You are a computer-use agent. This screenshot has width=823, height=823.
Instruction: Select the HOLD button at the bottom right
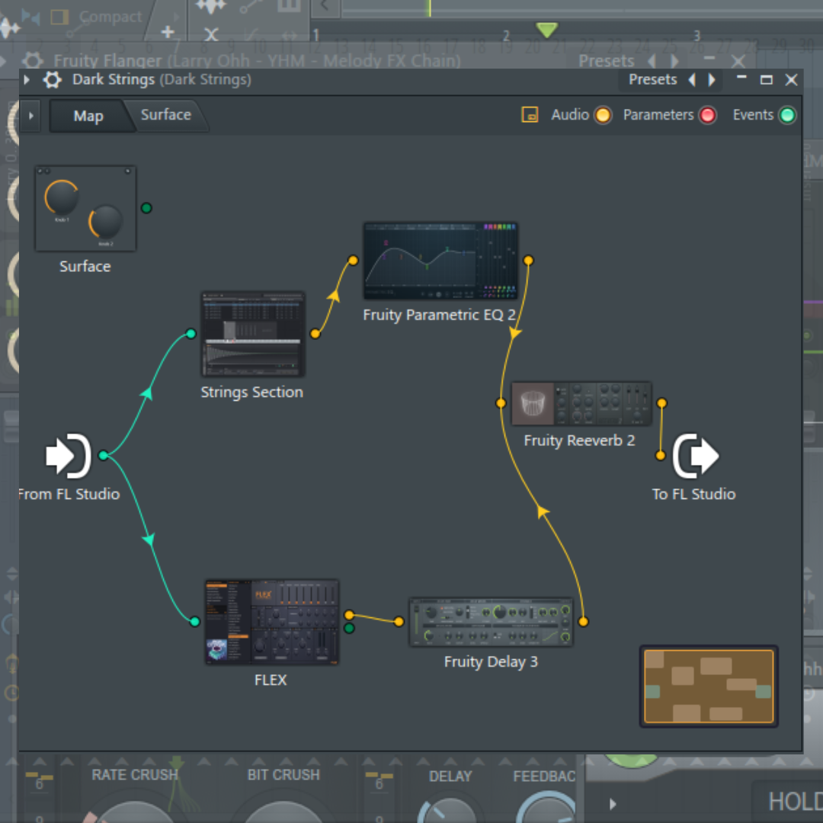(x=795, y=802)
